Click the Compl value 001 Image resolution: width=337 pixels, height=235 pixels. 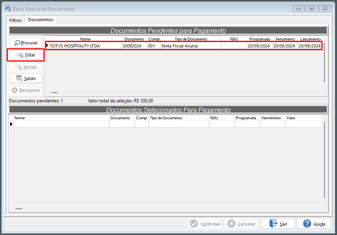tap(154, 46)
